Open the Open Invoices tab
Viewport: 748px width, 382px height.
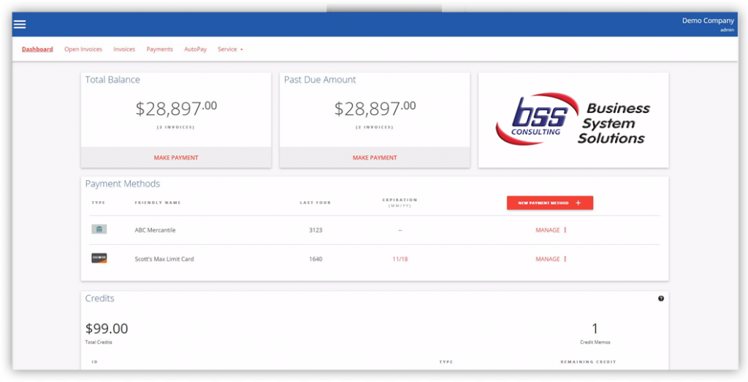point(83,49)
